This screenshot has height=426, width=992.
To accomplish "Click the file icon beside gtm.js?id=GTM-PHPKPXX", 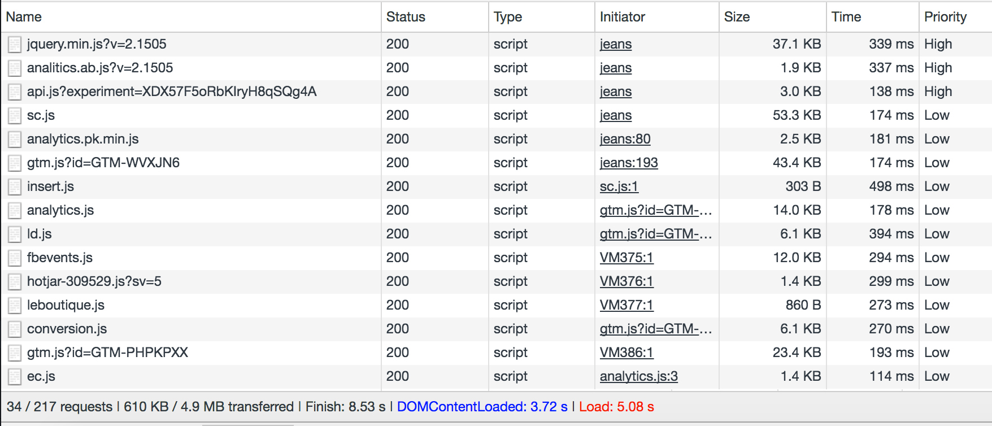I will (x=15, y=353).
